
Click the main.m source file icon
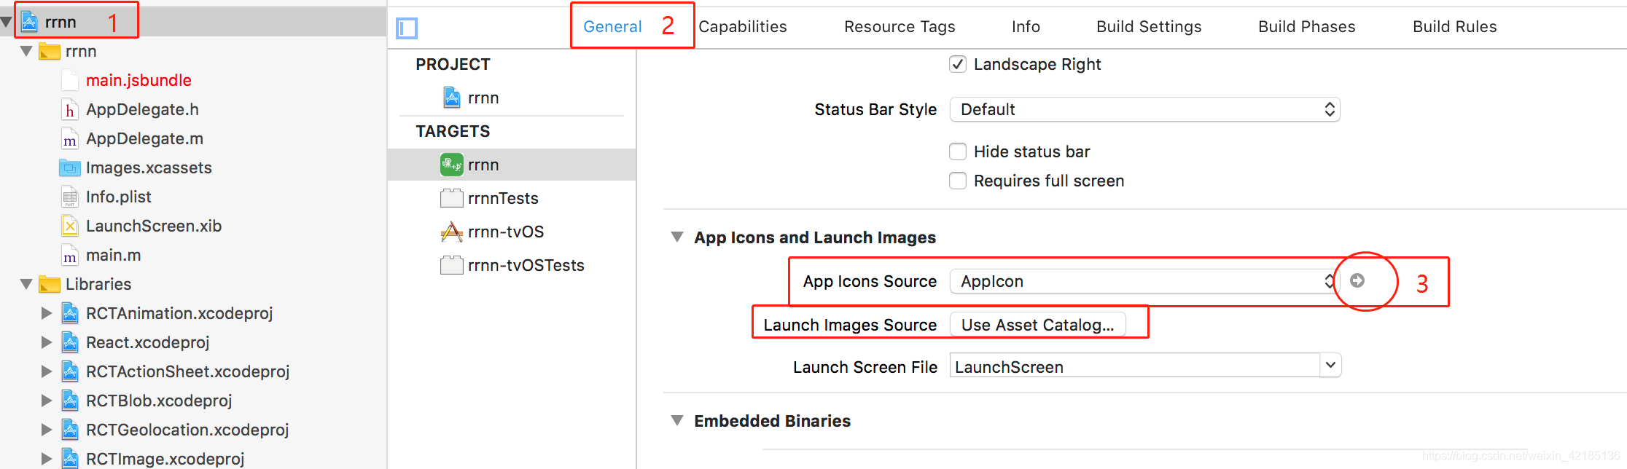pyautogui.click(x=70, y=255)
